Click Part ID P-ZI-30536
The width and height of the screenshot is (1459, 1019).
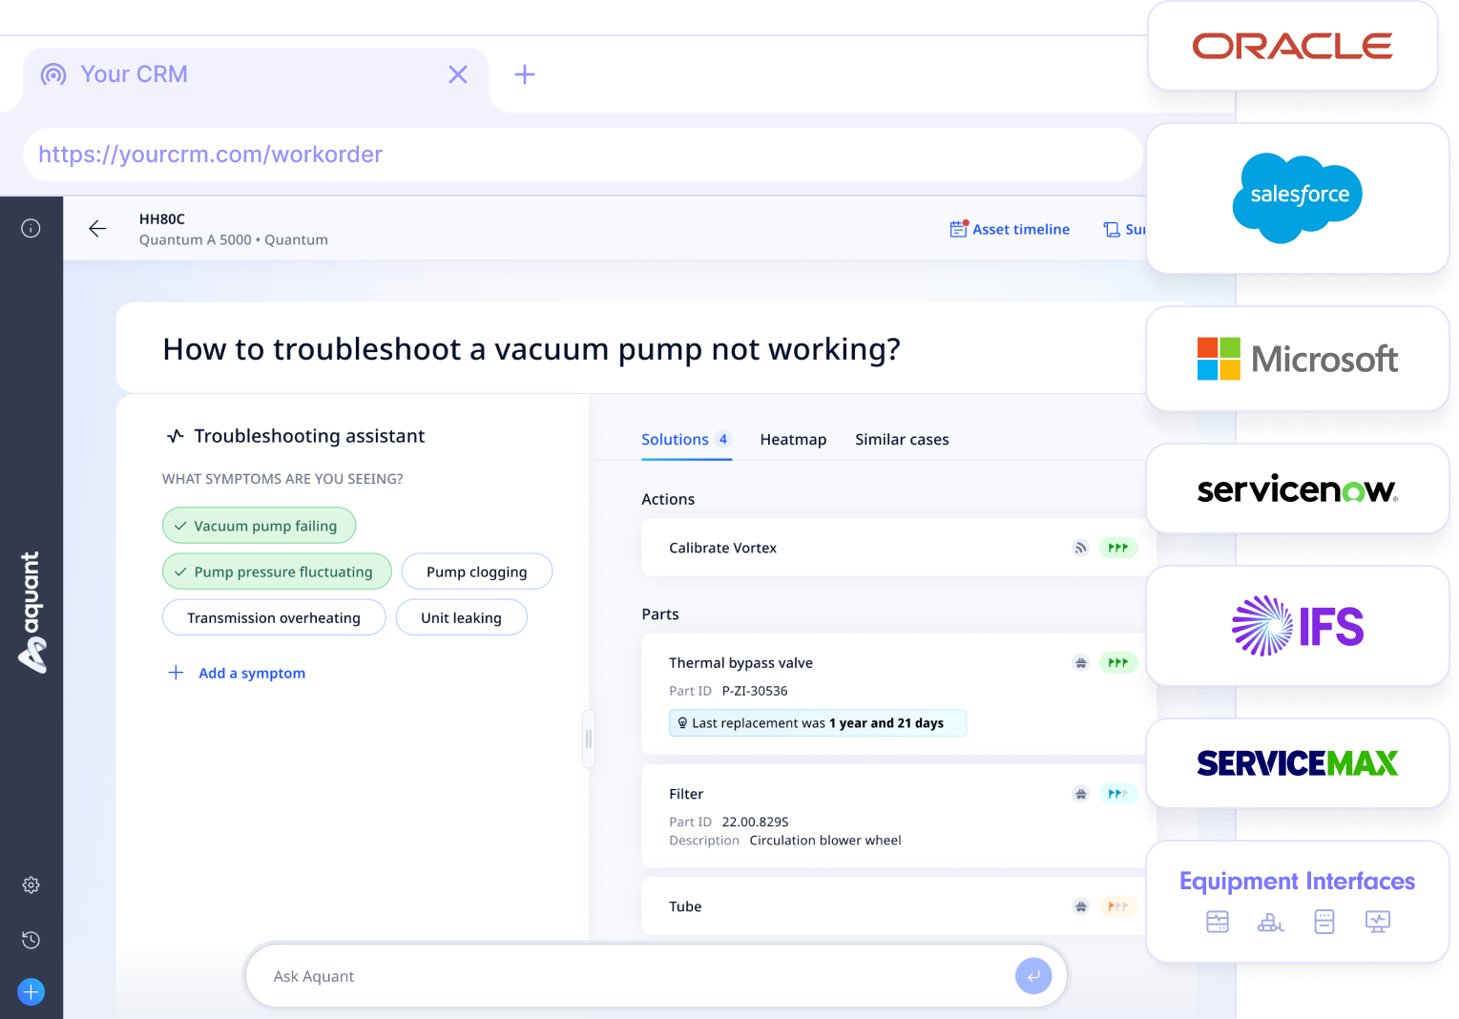[x=728, y=691]
